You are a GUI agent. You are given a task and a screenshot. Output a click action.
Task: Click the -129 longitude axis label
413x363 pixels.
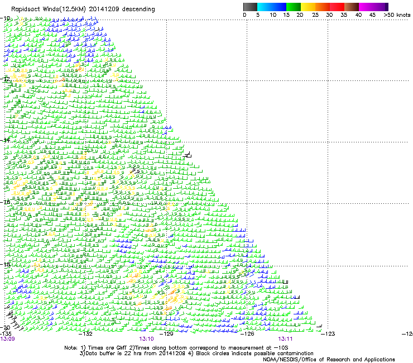166,334
